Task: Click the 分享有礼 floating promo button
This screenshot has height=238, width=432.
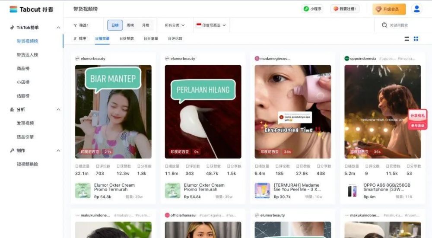Action: point(418,119)
